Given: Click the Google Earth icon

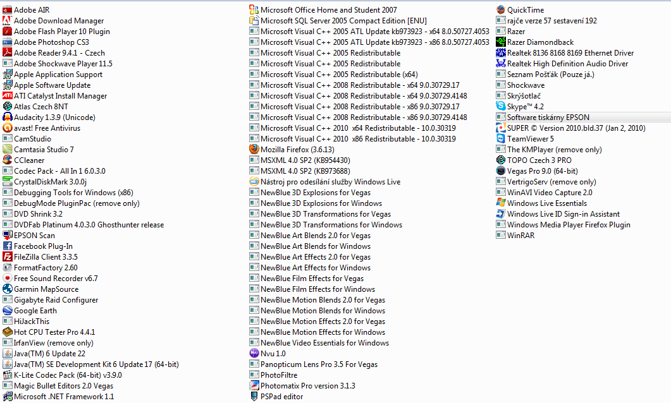Looking at the screenshot, I should point(8,310).
